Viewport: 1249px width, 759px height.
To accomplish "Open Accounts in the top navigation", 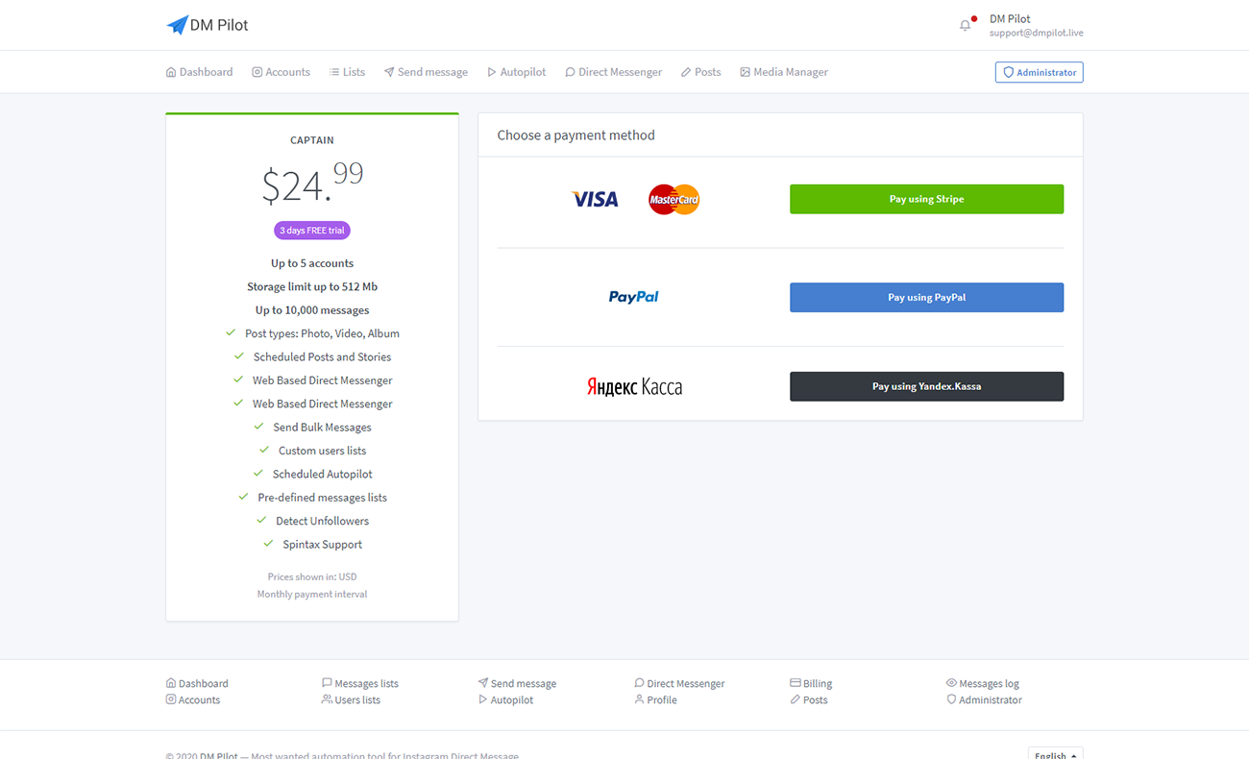I will pyautogui.click(x=281, y=72).
